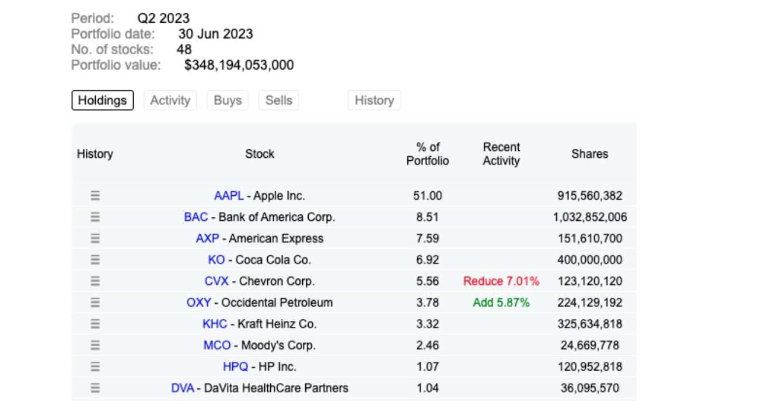Click share count 151,610,700
Screen dimensions: 758x409
(x=590, y=238)
